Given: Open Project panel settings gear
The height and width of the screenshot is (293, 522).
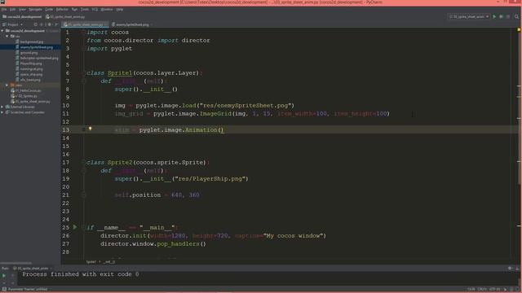Looking at the screenshot, I should tap(50, 24).
